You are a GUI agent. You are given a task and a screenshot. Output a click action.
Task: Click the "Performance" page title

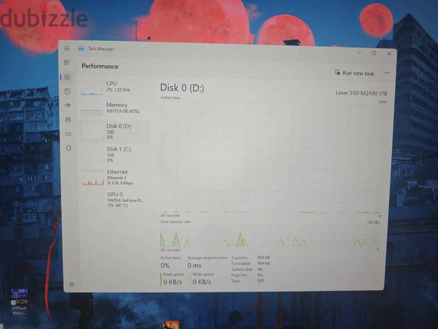pos(100,66)
